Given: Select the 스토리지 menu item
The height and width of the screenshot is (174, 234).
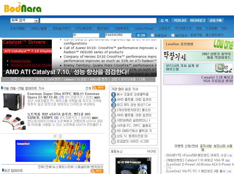Looking at the screenshot, I should [x=164, y=28].
